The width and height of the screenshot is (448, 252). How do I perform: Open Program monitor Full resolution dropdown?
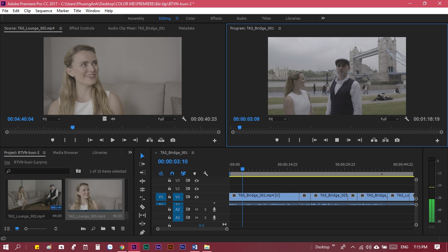coord(389,119)
